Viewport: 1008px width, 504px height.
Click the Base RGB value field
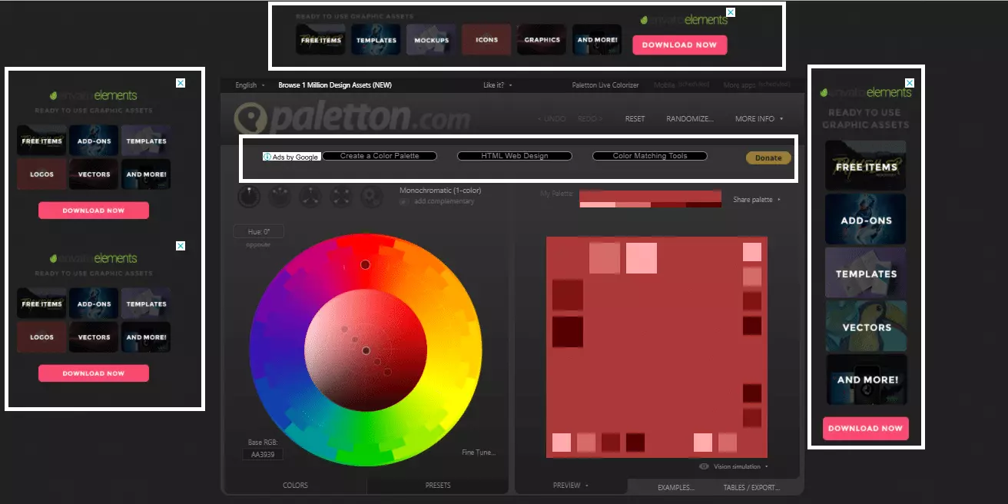[263, 455]
